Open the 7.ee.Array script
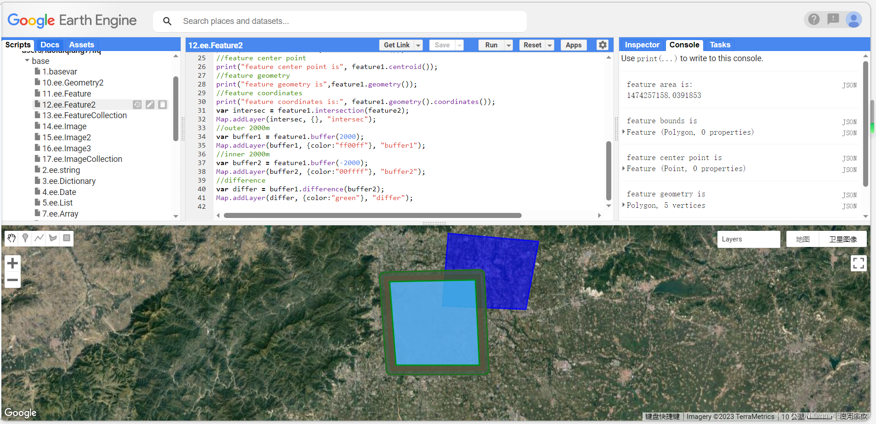This screenshot has width=876, height=424. tap(60, 214)
